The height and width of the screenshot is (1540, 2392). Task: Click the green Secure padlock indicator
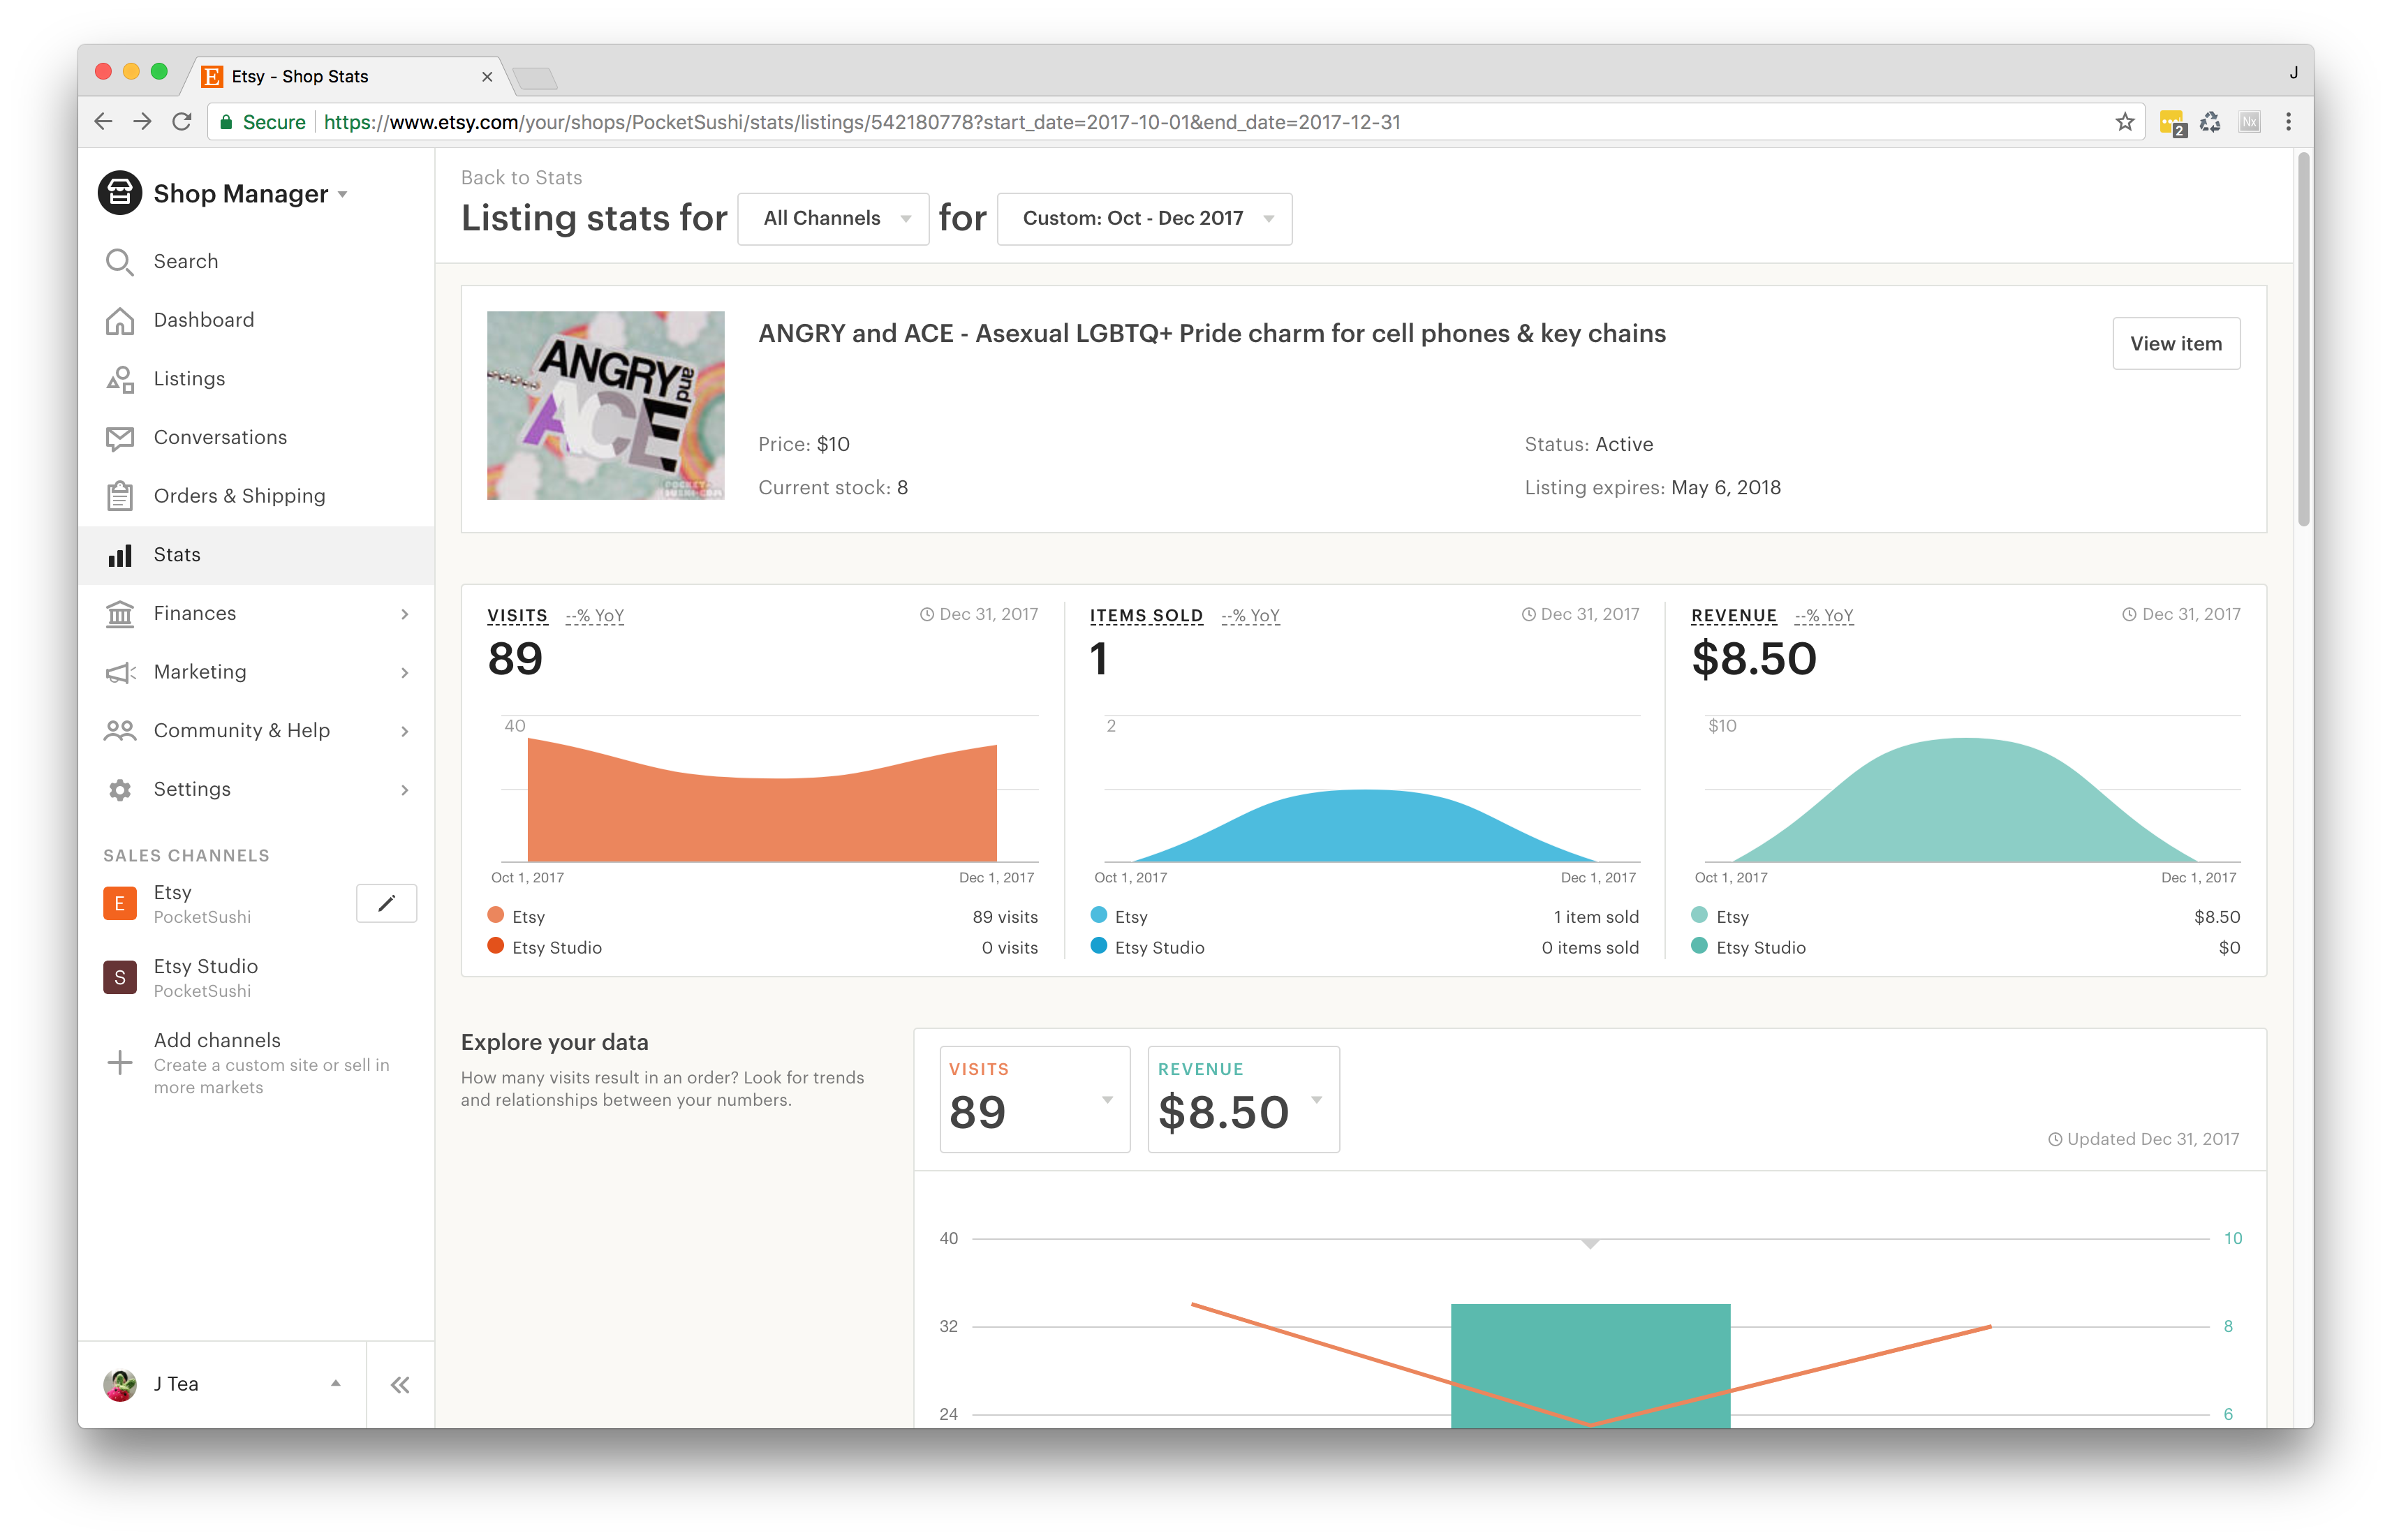[262, 122]
